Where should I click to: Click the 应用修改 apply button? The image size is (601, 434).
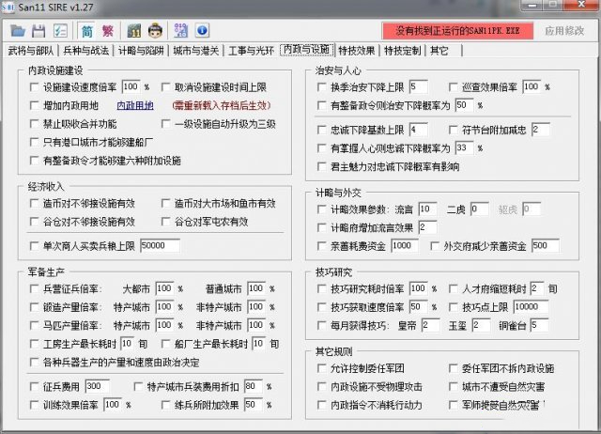click(564, 31)
